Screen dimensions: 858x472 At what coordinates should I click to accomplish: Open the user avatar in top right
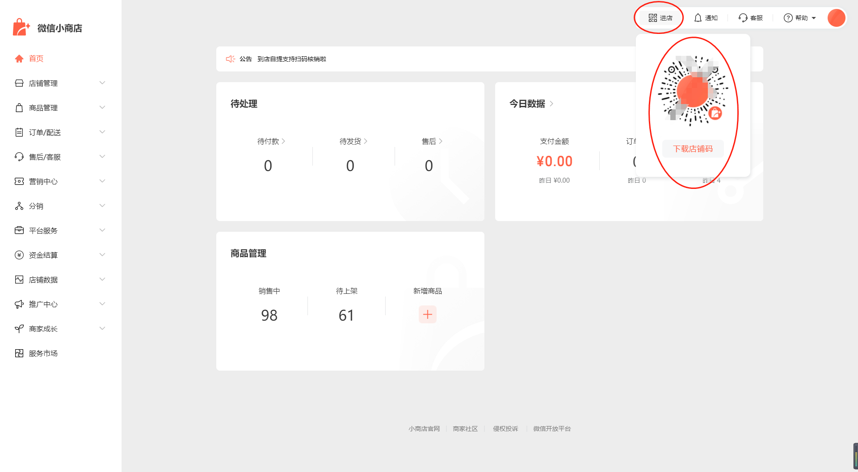tap(836, 18)
